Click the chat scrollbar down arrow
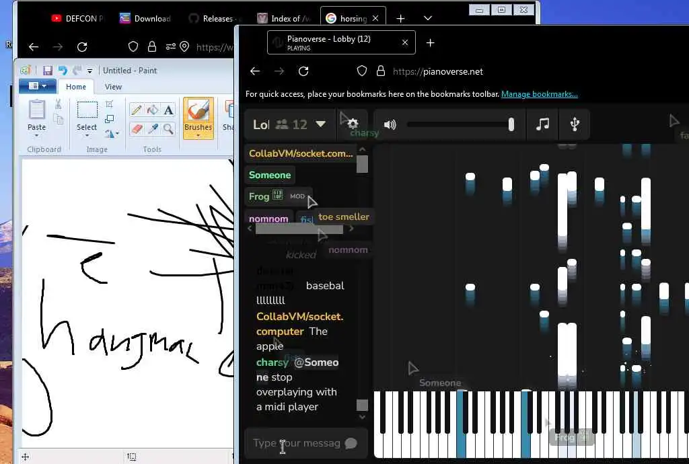 [x=362, y=417]
